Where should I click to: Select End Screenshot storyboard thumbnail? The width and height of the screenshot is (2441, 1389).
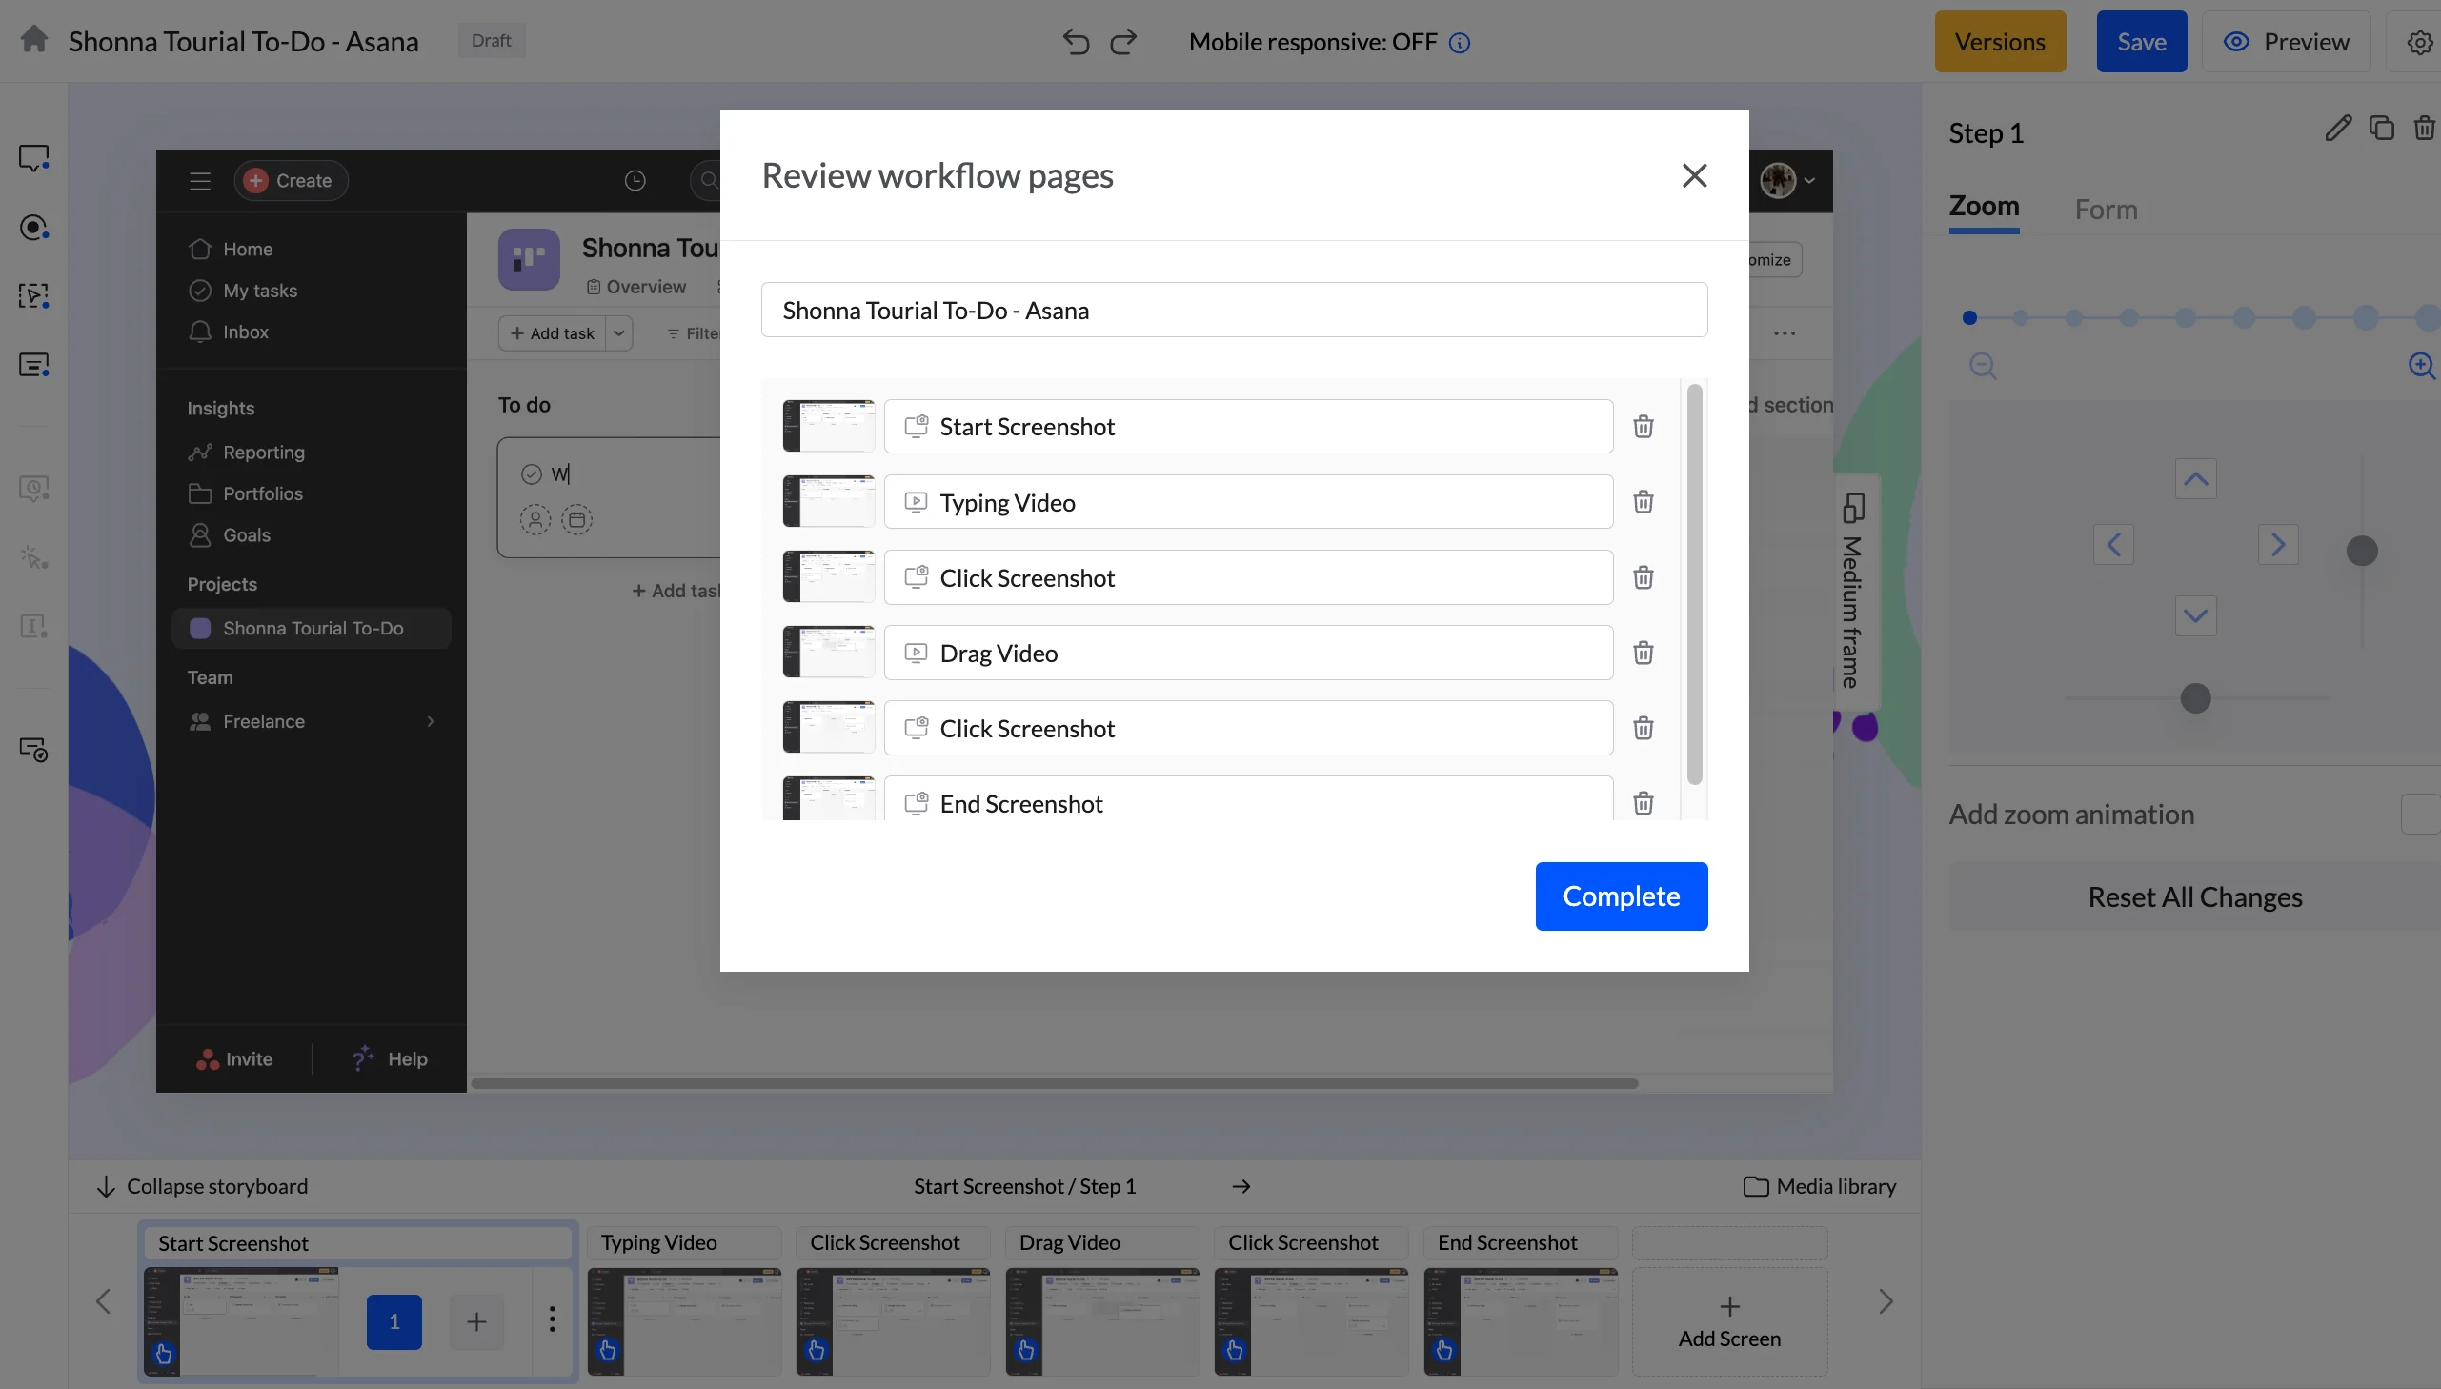1521,1321
